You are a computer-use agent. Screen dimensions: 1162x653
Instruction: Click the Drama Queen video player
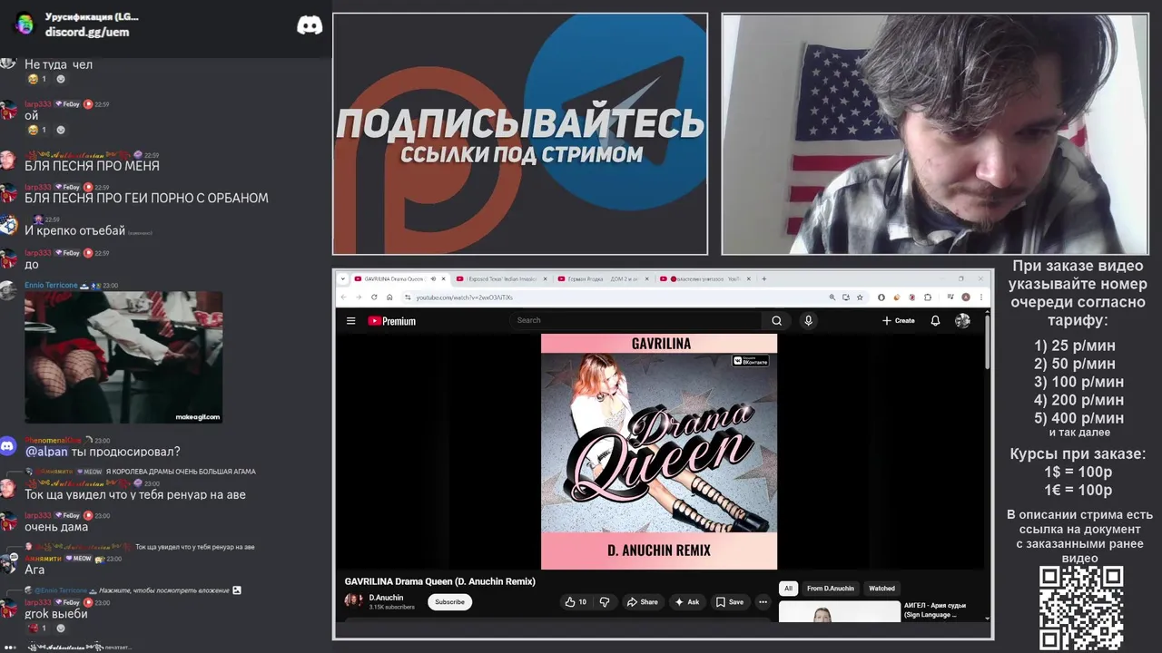[x=659, y=452]
